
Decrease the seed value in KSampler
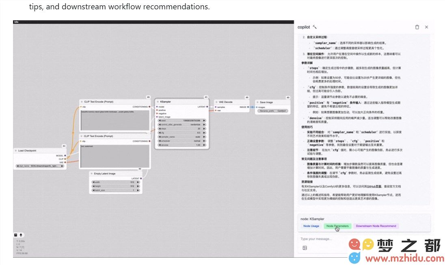coord(160,121)
